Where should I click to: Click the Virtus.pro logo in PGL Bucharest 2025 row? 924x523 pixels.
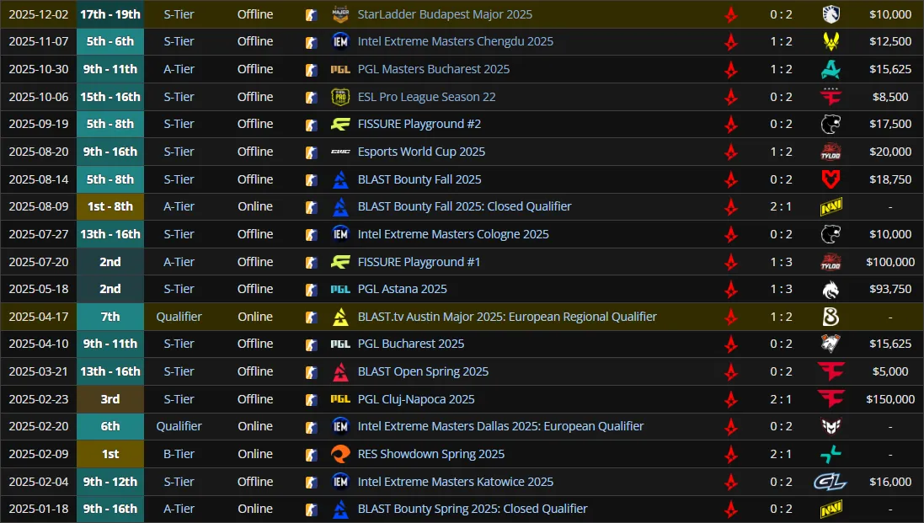click(831, 344)
